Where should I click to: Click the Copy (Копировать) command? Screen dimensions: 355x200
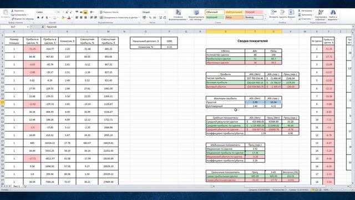point(19,15)
